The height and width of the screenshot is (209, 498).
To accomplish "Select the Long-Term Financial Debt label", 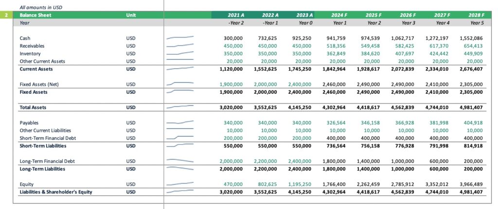I will pos(47,161).
